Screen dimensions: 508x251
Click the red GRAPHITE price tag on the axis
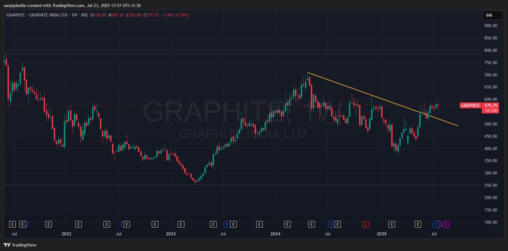[470, 105]
